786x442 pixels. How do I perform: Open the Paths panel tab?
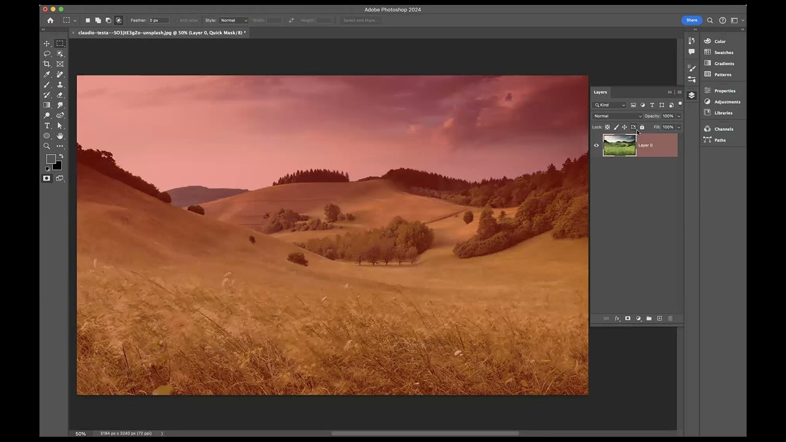coord(720,140)
